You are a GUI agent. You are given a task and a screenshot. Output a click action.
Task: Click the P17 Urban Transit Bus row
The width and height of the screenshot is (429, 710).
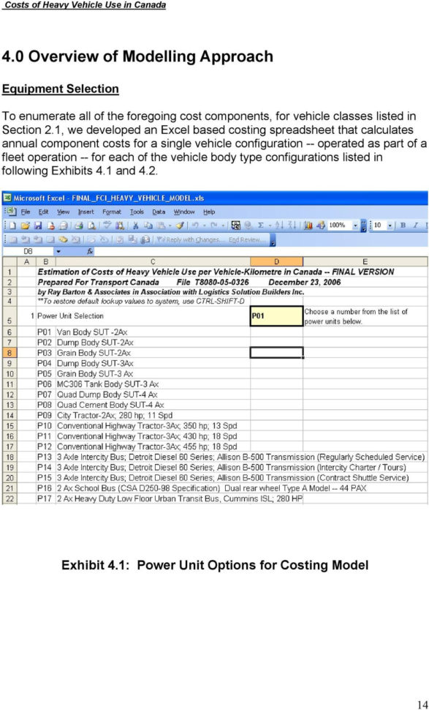170,498
